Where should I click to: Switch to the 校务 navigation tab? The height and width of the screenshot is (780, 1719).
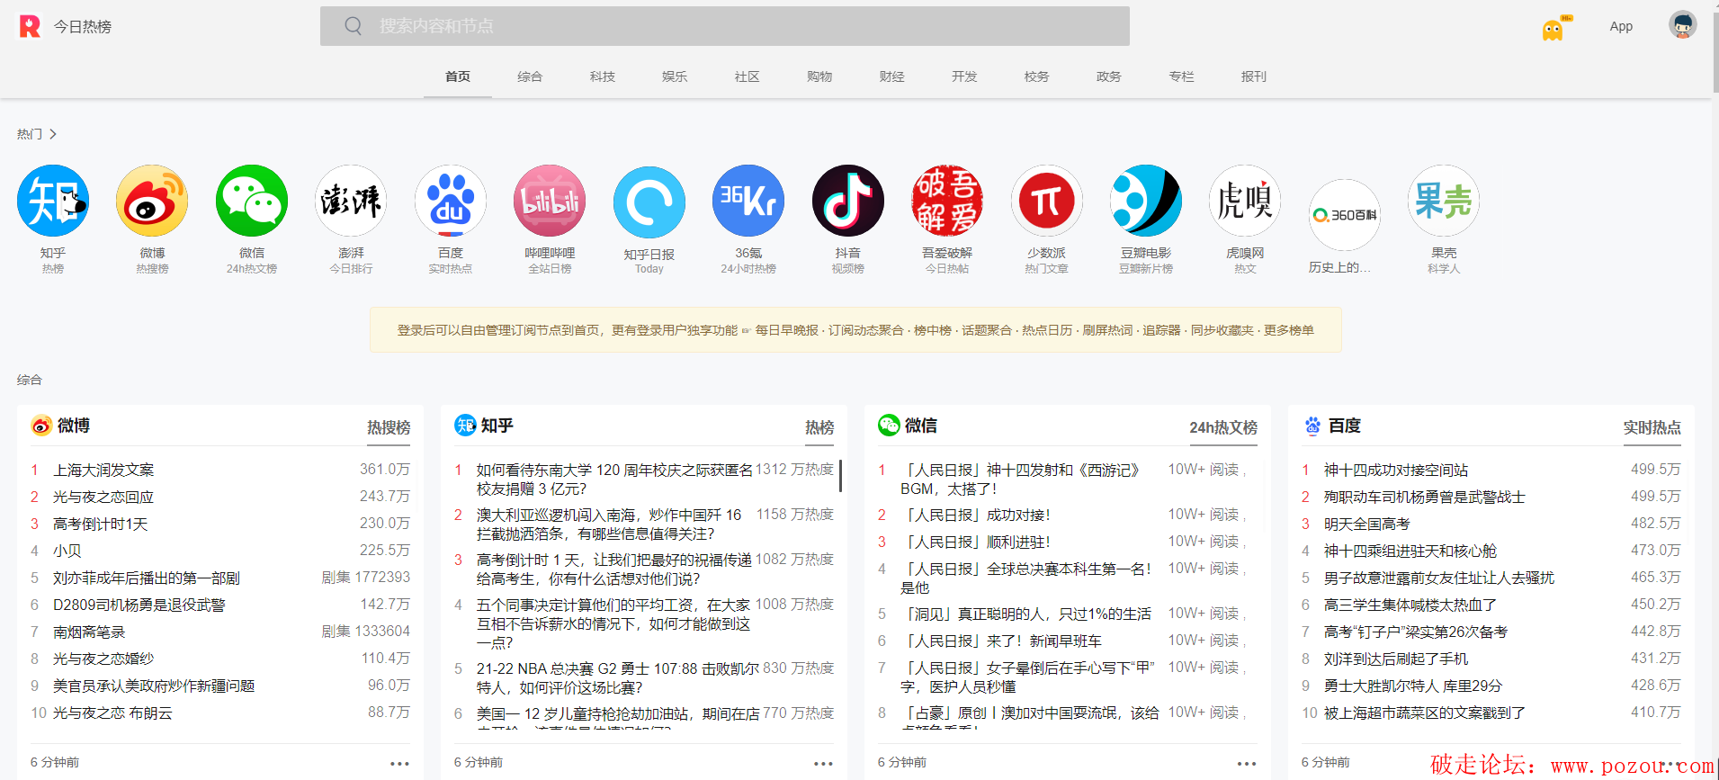(x=1037, y=76)
